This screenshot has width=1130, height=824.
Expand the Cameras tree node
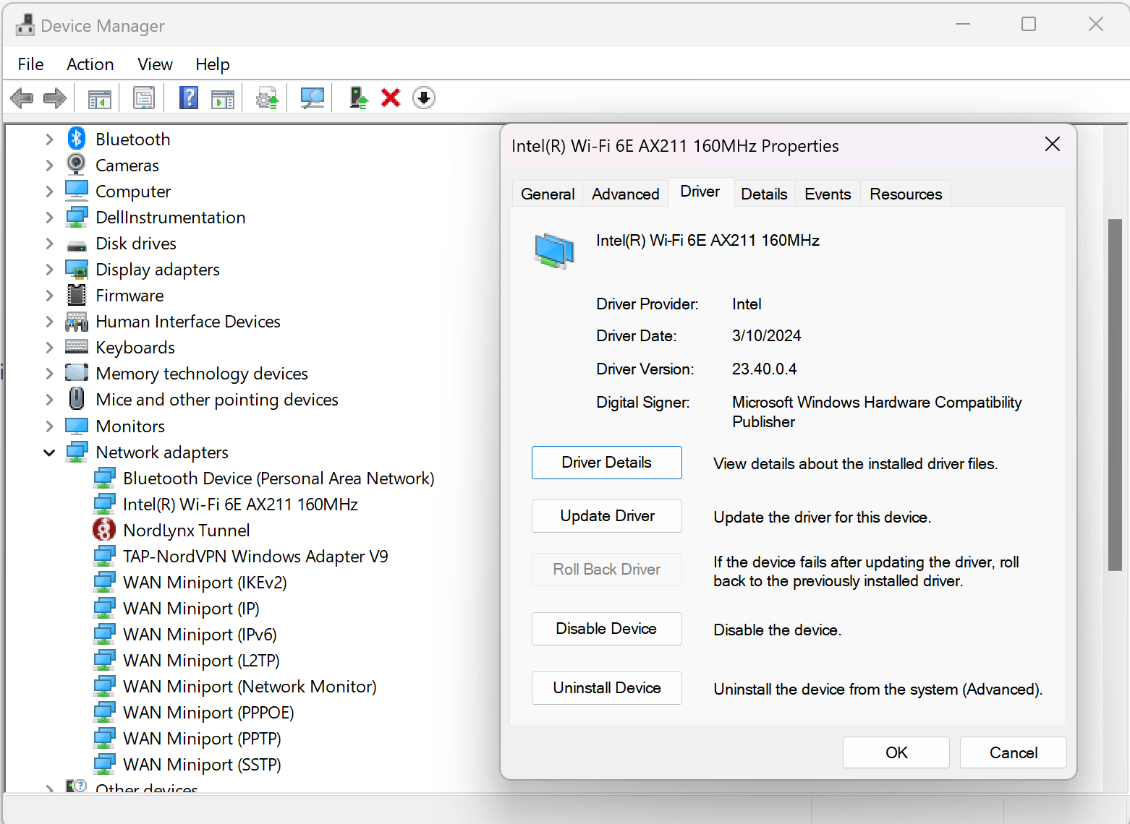coord(49,165)
